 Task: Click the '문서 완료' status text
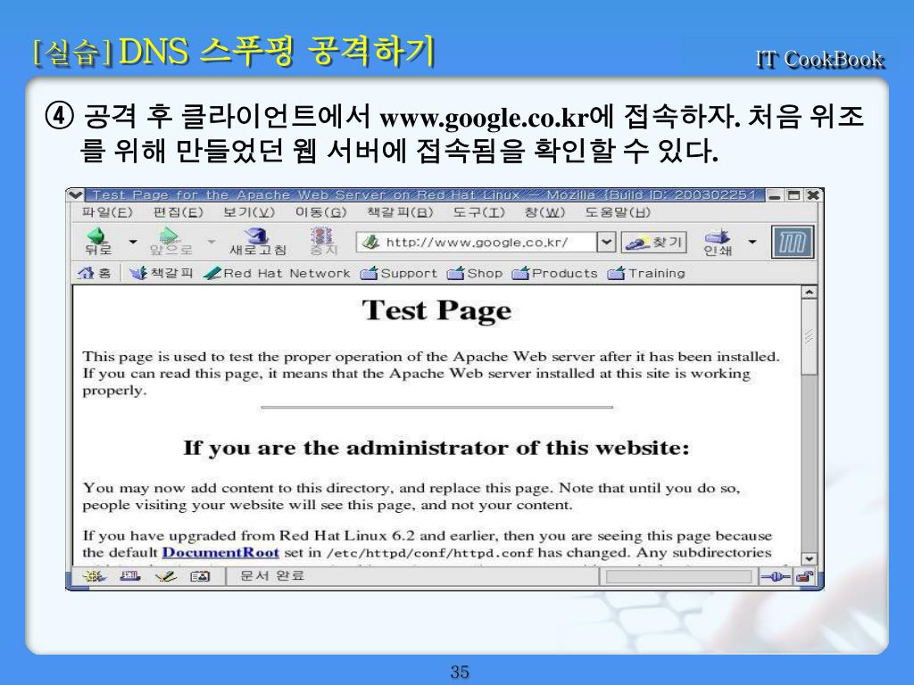(x=272, y=575)
